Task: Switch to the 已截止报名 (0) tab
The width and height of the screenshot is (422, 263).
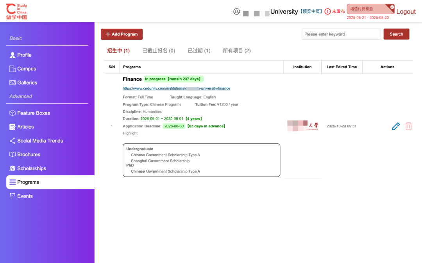Action: (x=159, y=51)
